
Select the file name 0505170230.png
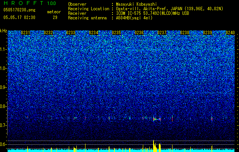19,10
